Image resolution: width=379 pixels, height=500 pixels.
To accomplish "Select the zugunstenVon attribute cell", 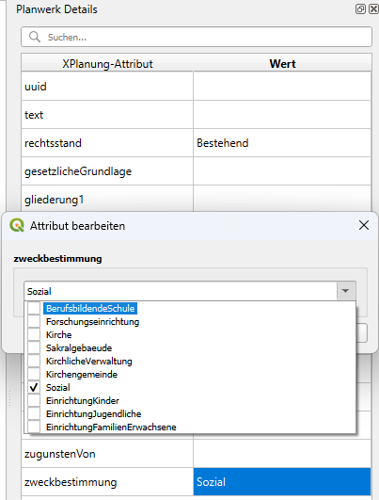I will (107, 454).
